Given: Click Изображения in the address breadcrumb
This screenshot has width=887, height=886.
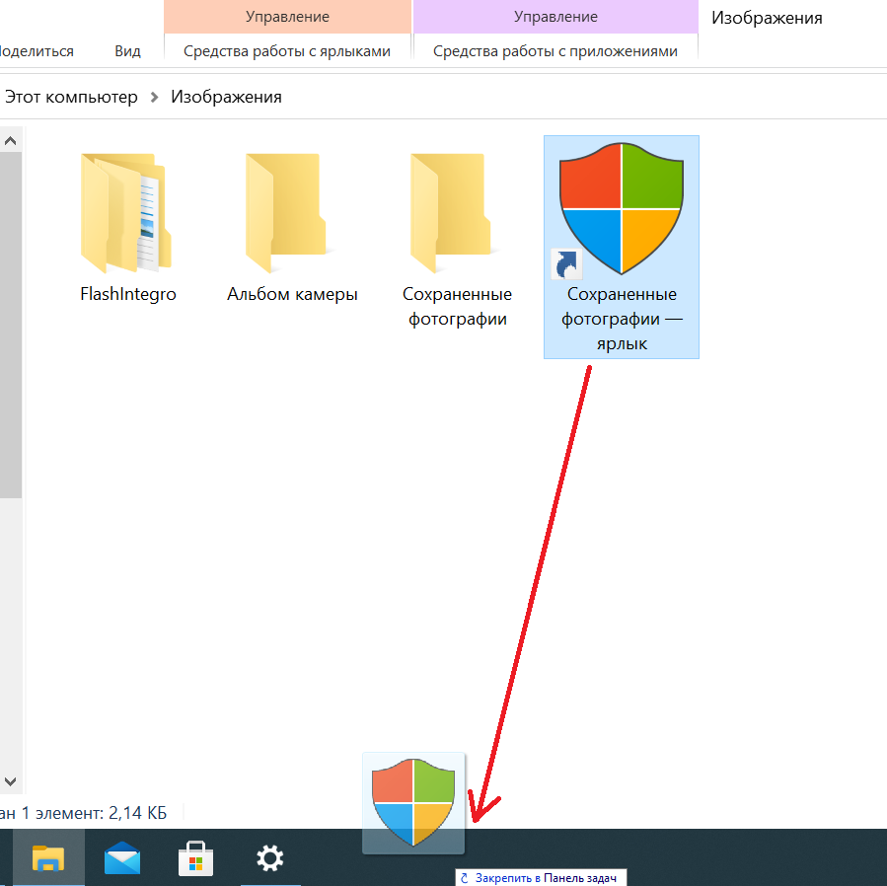Looking at the screenshot, I should point(226,97).
